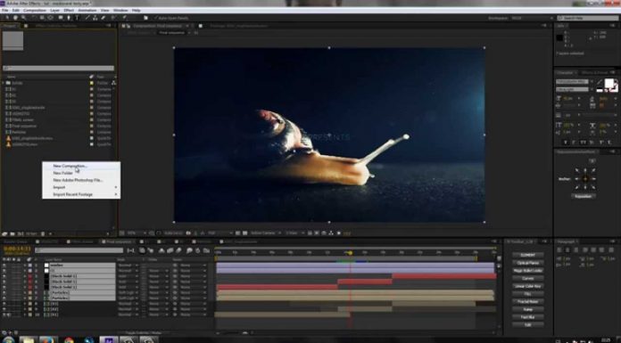Click the Toggle Switches / Modes button
Image resolution: width=621 pixels, height=343 pixels.
click(144, 332)
